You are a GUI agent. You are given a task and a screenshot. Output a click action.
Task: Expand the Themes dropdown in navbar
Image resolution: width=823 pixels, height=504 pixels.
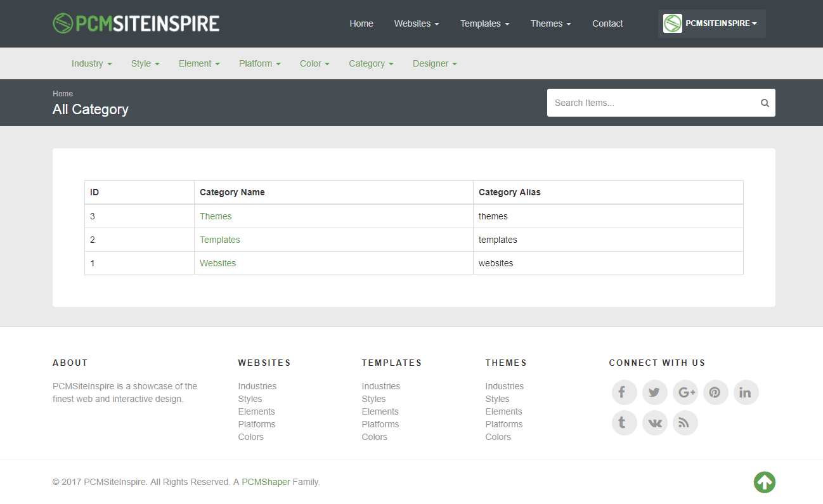(x=550, y=23)
